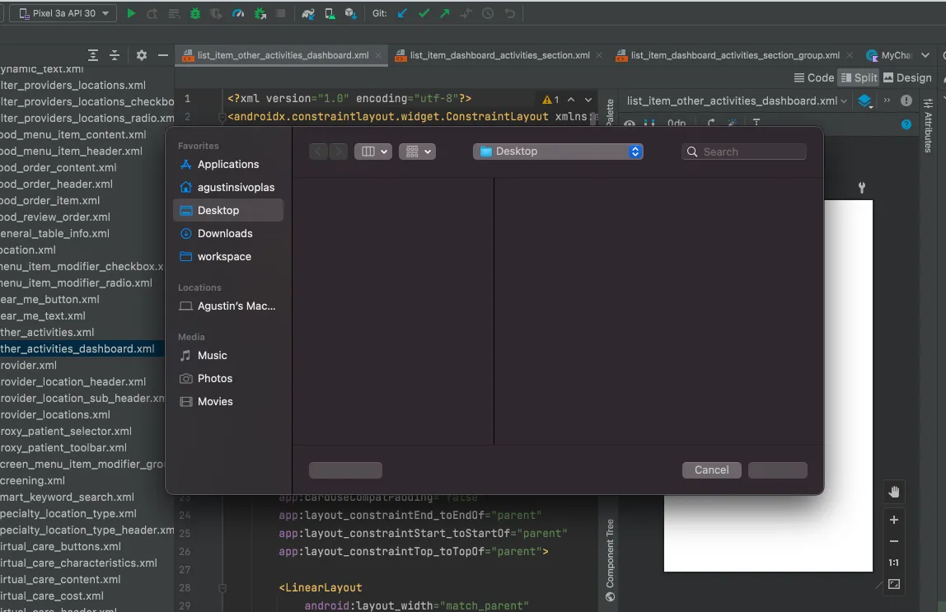Switch to list_item_dashboard_activities_section.xml tab
This screenshot has height=612, width=946.
coord(499,55)
